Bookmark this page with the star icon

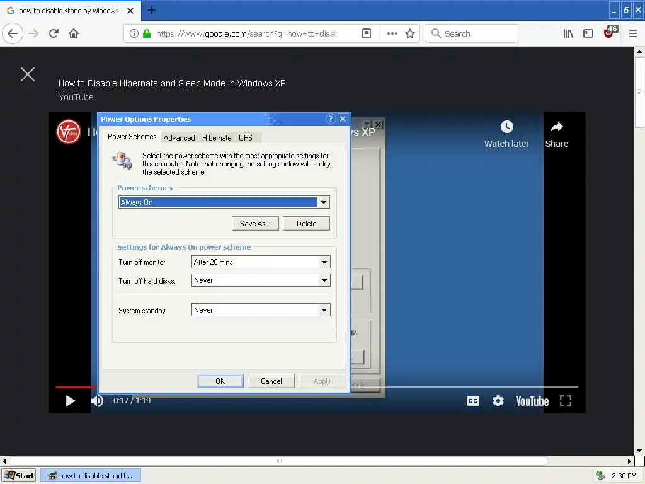tap(409, 33)
